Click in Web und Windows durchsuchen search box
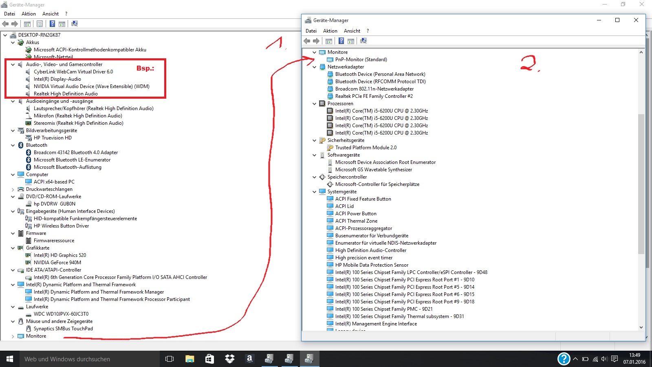The width and height of the screenshot is (652, 367). tap(90, 359)
